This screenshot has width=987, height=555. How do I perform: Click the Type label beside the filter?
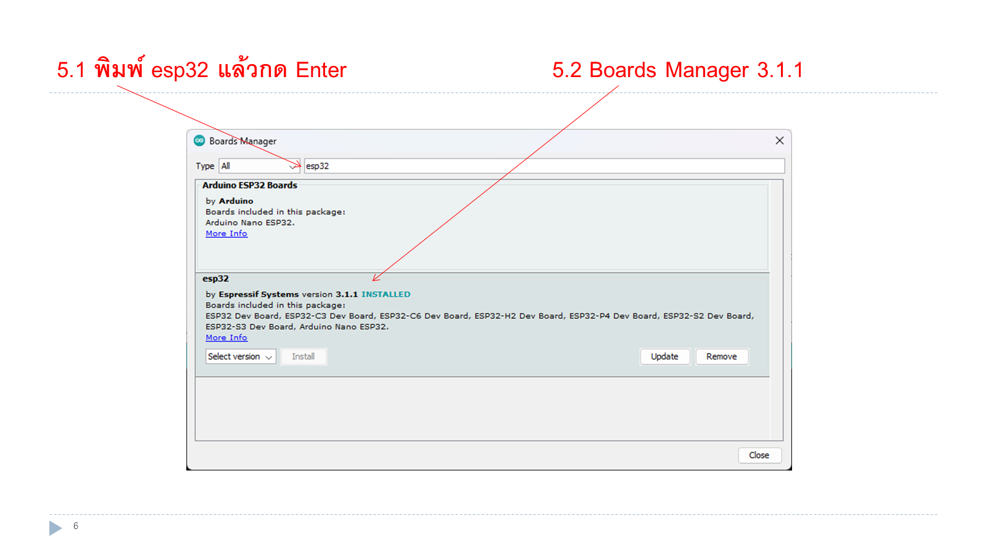205,166
